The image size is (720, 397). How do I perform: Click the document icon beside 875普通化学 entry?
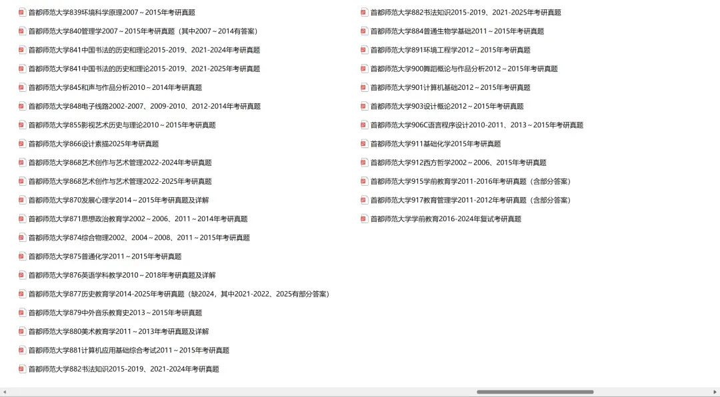[x=22, y=256]
